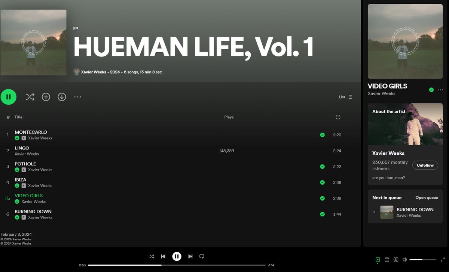Select the LINGO track title
The width and height of the screenshot is (449, 272).
pyautogui.click(x=22, y=148)
